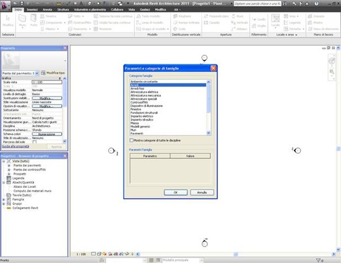Open the Volumetrie e planimetria tab

click(90, 9)
